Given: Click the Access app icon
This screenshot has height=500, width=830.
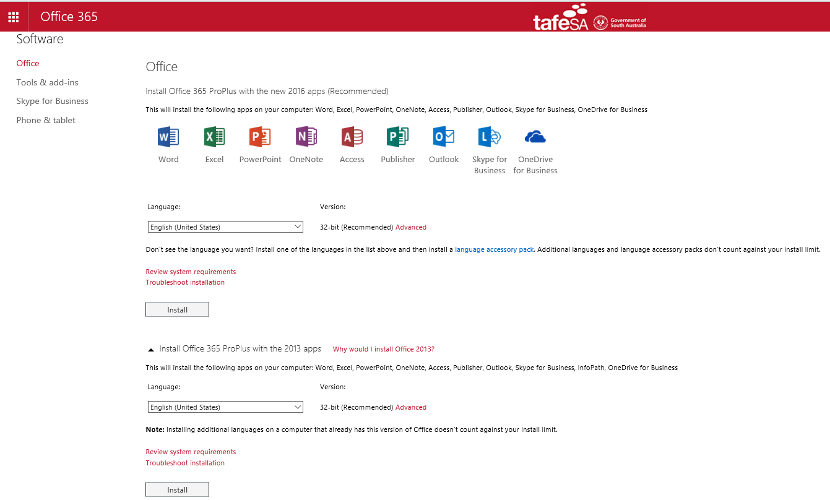Looking at the screenshot, I should (352, 137).
